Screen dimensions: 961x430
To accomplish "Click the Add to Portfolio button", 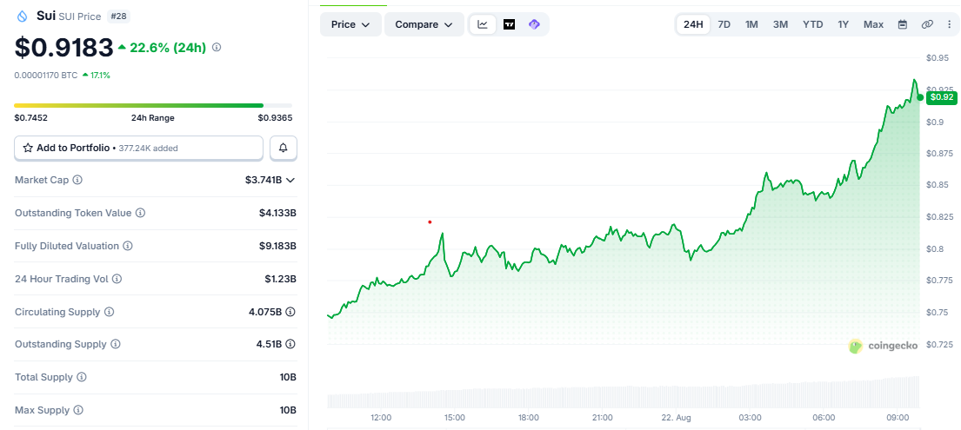I will coord(138,149).
